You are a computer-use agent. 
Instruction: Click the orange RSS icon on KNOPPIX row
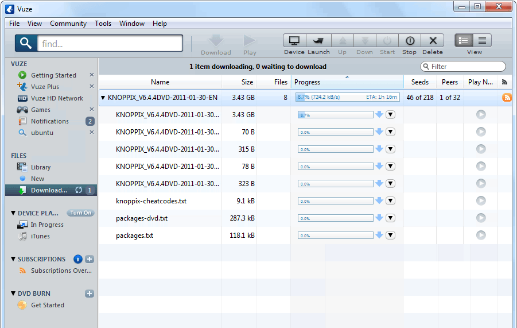507,97
